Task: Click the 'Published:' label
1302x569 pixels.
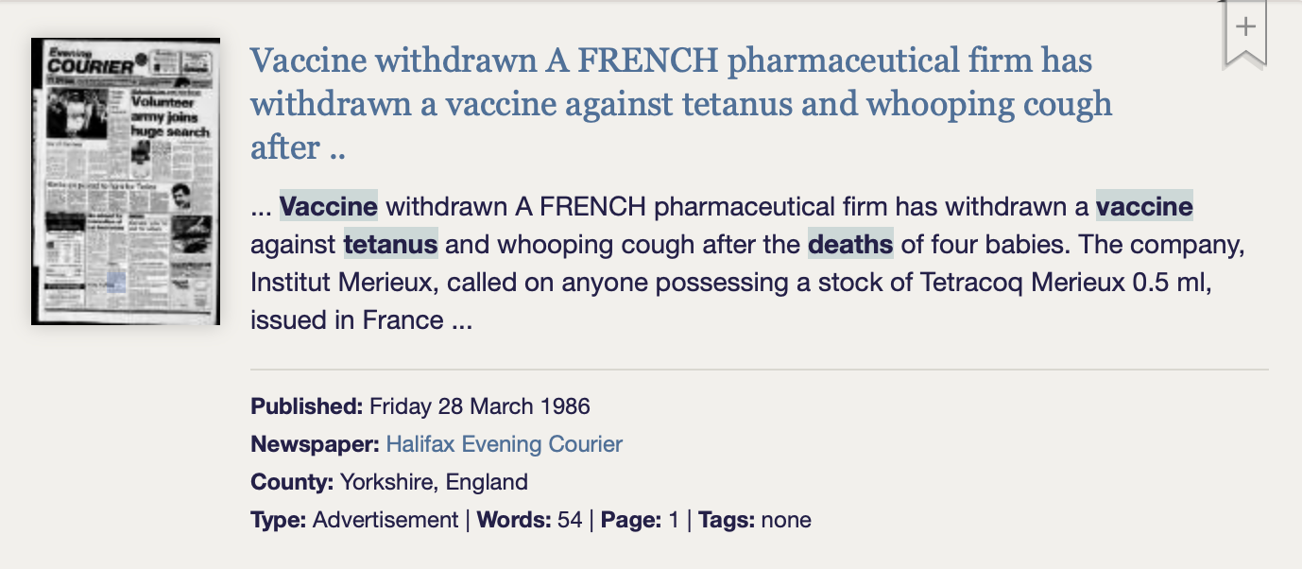Action: tap(307, 406)
